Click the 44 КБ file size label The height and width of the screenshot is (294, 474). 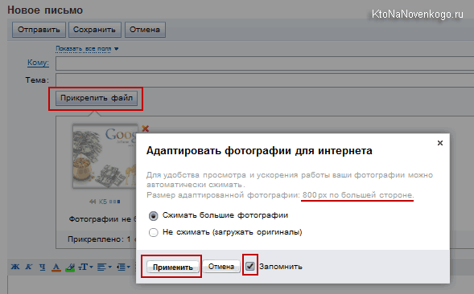(x=98, y=202)
